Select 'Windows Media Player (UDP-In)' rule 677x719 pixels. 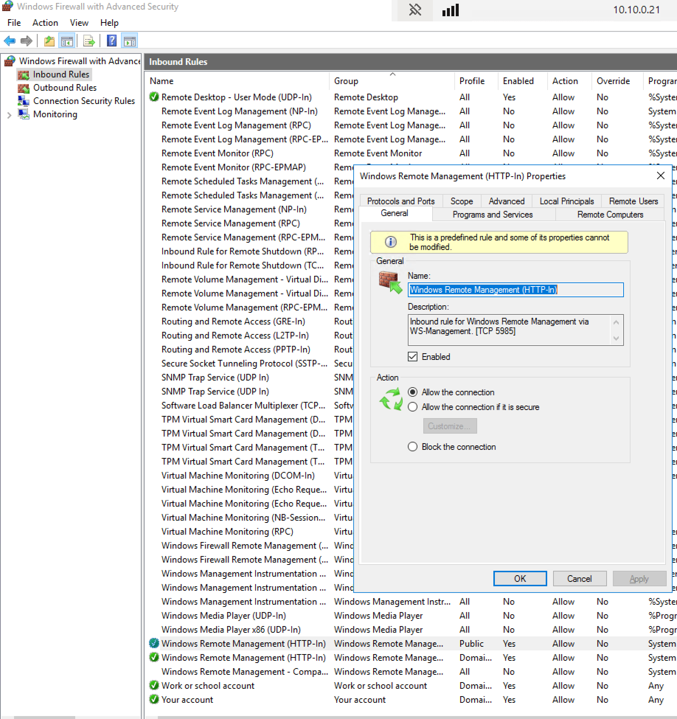pos(223,615)
